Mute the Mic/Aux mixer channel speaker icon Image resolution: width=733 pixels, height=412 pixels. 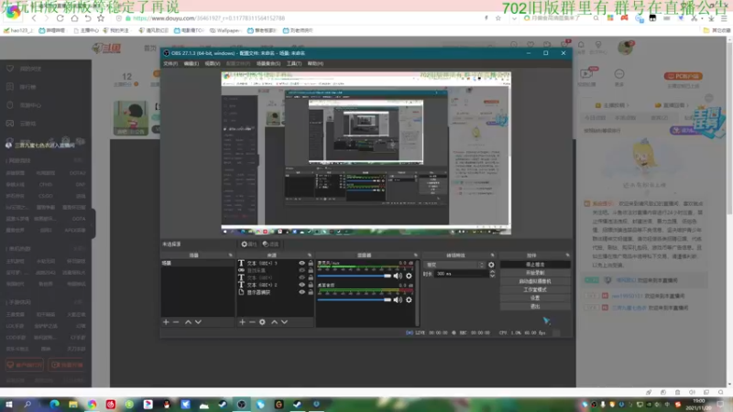tap(398, 276)
